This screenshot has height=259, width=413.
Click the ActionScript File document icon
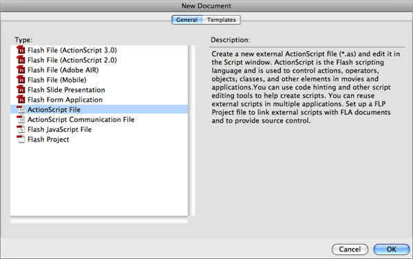tap(21, 110)
